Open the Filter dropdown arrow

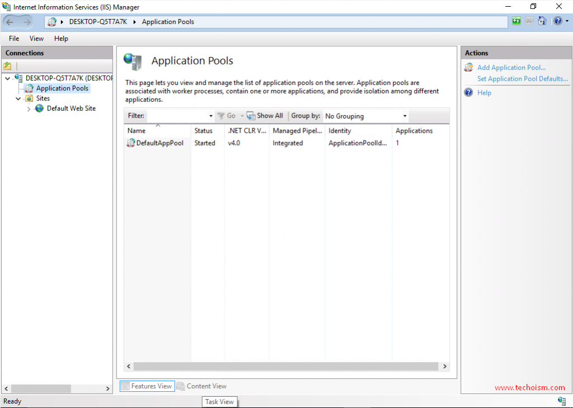[211, 116]
